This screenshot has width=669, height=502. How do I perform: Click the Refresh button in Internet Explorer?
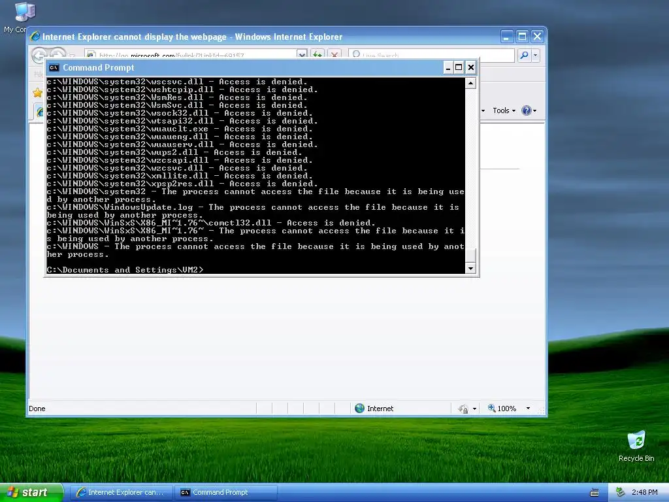coord(317,55)
